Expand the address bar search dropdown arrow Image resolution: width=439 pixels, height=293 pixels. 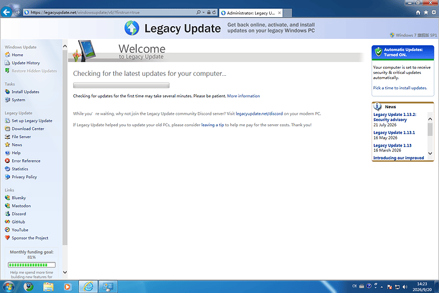point(204,12)
